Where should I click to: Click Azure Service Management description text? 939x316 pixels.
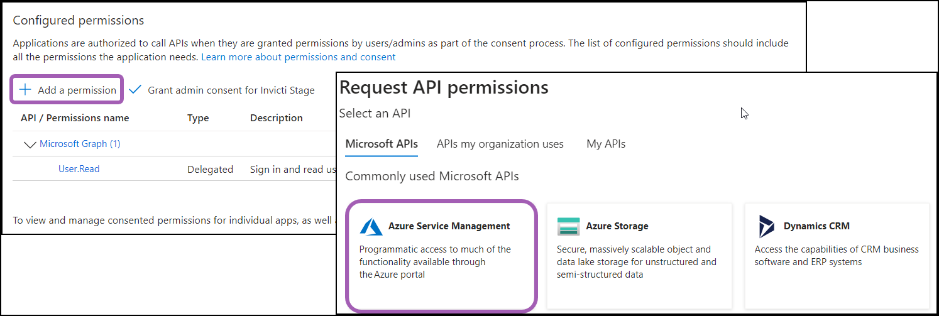click(435, 262)
